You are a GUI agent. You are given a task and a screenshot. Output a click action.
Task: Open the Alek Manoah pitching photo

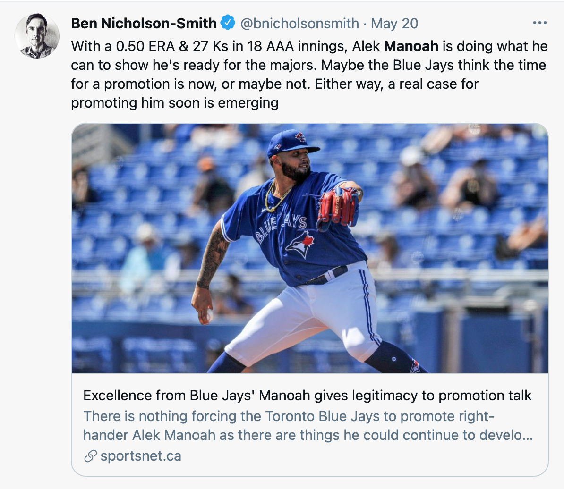click(x=310, y=248)
